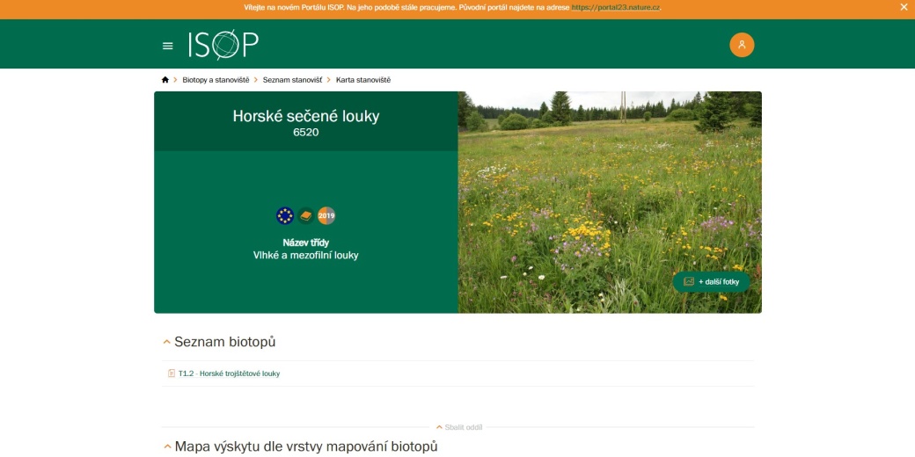The width and height of the screenshot is (915, 457).
Task: Click Sbalit oddíl to collapse section
Action: point(459,427)
